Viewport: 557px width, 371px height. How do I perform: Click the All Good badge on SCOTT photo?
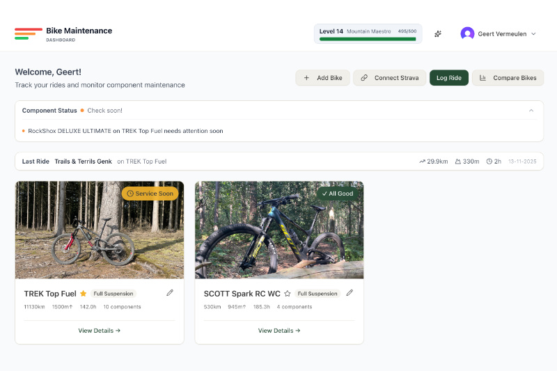click(338, 194)
